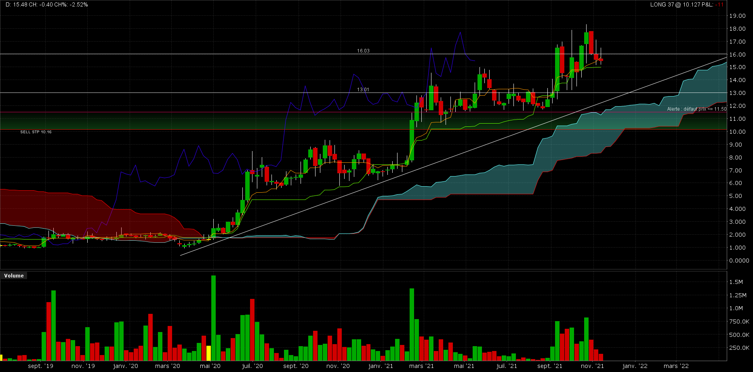Select the SELL STP 10.16 order label

tap(36, 132)
